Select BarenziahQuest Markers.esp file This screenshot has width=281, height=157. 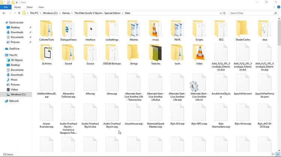coord(155,116)
